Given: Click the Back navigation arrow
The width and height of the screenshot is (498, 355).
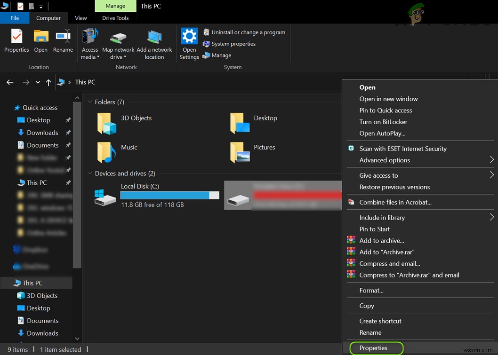Looking at the screenshot, I should [10, 82].
